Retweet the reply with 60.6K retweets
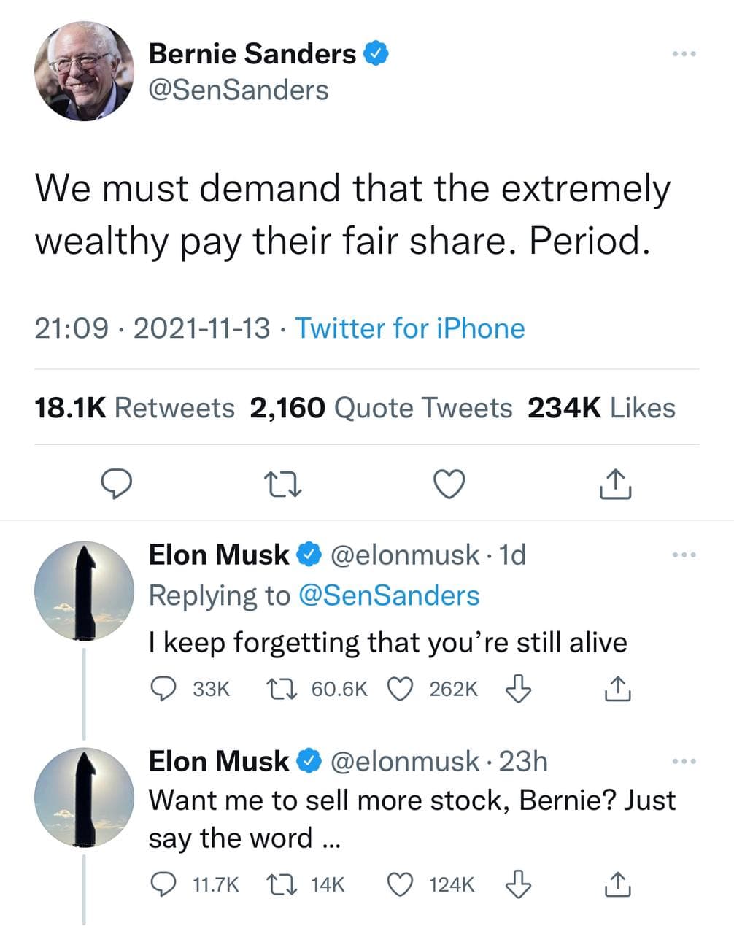This screenshot has height=934, width=734. (x=280, y=688)
